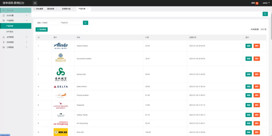Select APP滚动 in the sidebar
Image resolution: width=272 pixels, height=136 pixels.
pyautogui.click(x=10, y=32)
